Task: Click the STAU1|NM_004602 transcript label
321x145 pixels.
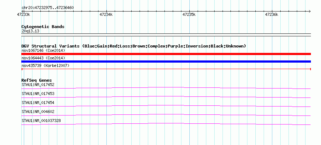Action: click(38, 112)
